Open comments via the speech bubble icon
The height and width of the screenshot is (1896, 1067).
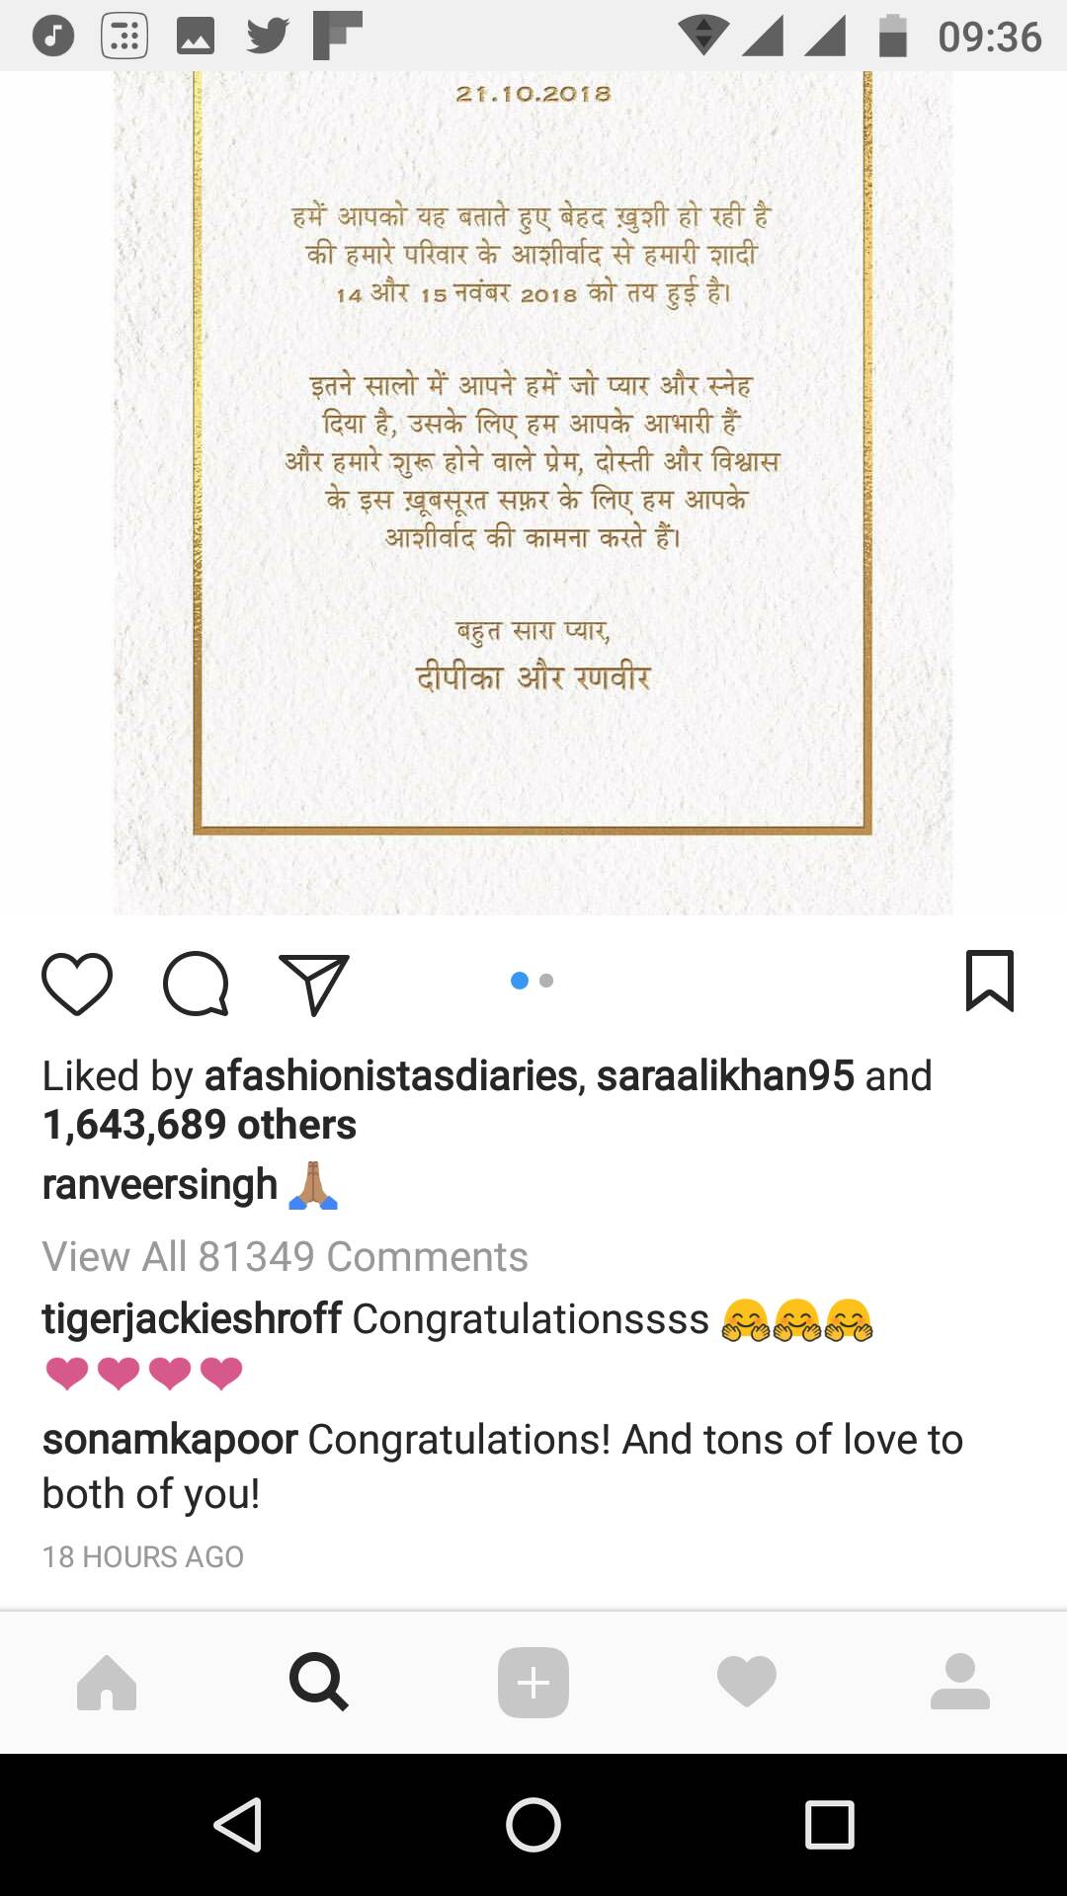196,984
